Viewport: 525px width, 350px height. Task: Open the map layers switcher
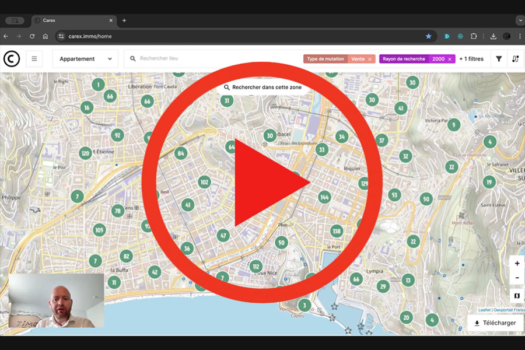[x=517, y=296]
